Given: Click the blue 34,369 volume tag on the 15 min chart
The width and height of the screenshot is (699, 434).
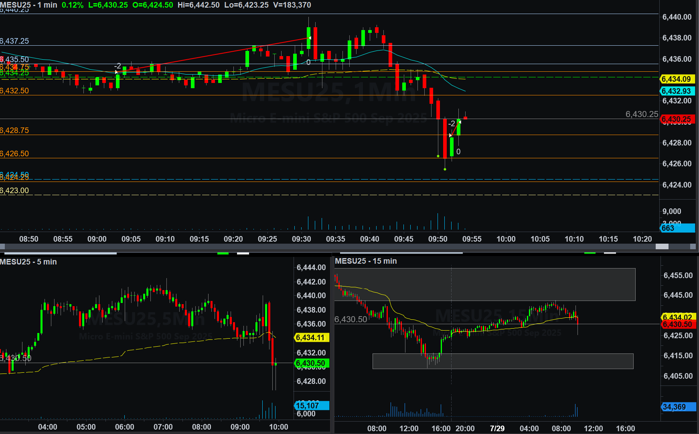Looking at the screenshot, I should click(x=679, y=407).
